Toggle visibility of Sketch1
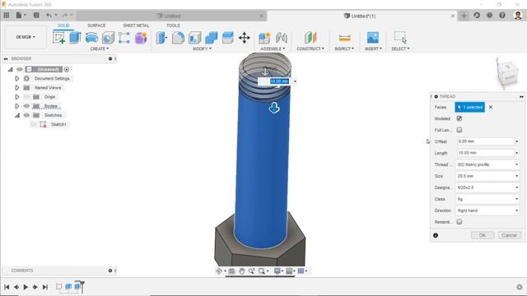This screenshot has height=296, width=527. pyautogui.click(x=33, y=124)
